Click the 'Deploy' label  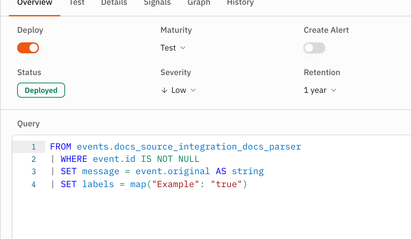coord(30,30)
